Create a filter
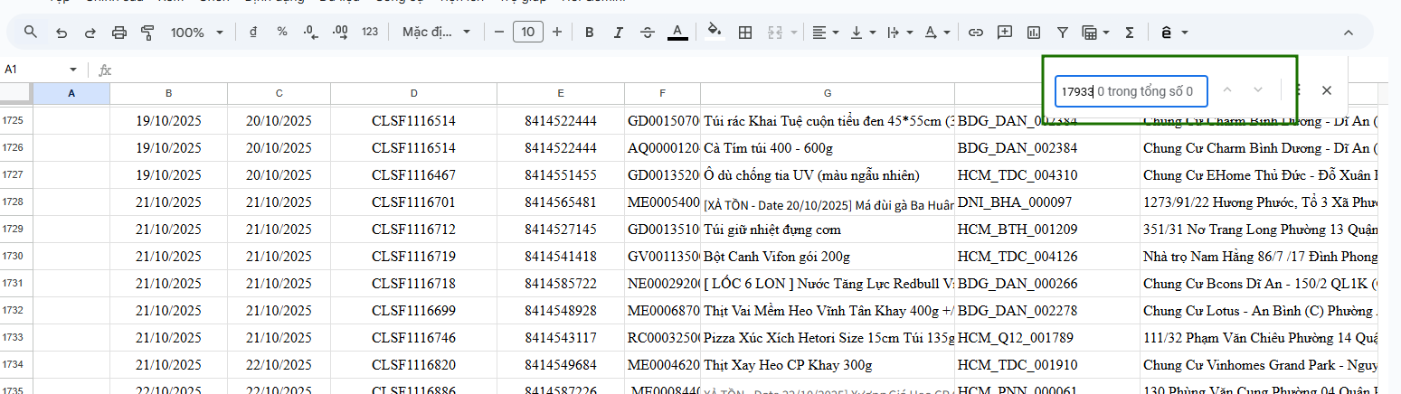 point(1064,33)
